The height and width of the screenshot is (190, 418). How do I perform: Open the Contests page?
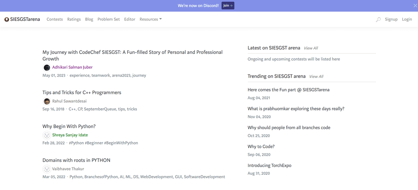point(55,19)
